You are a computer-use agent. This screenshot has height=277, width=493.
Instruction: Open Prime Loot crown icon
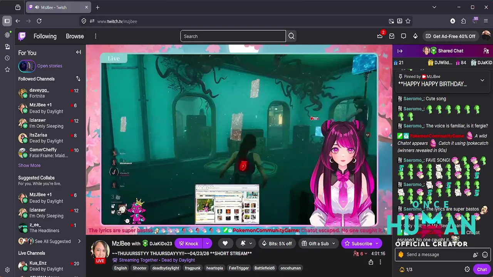coord(380,36)
